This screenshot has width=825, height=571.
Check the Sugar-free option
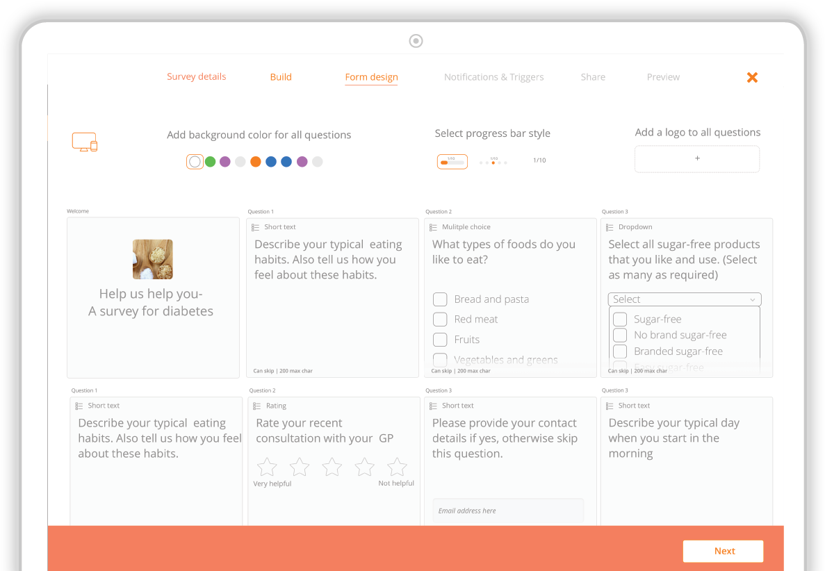point(621,319)
